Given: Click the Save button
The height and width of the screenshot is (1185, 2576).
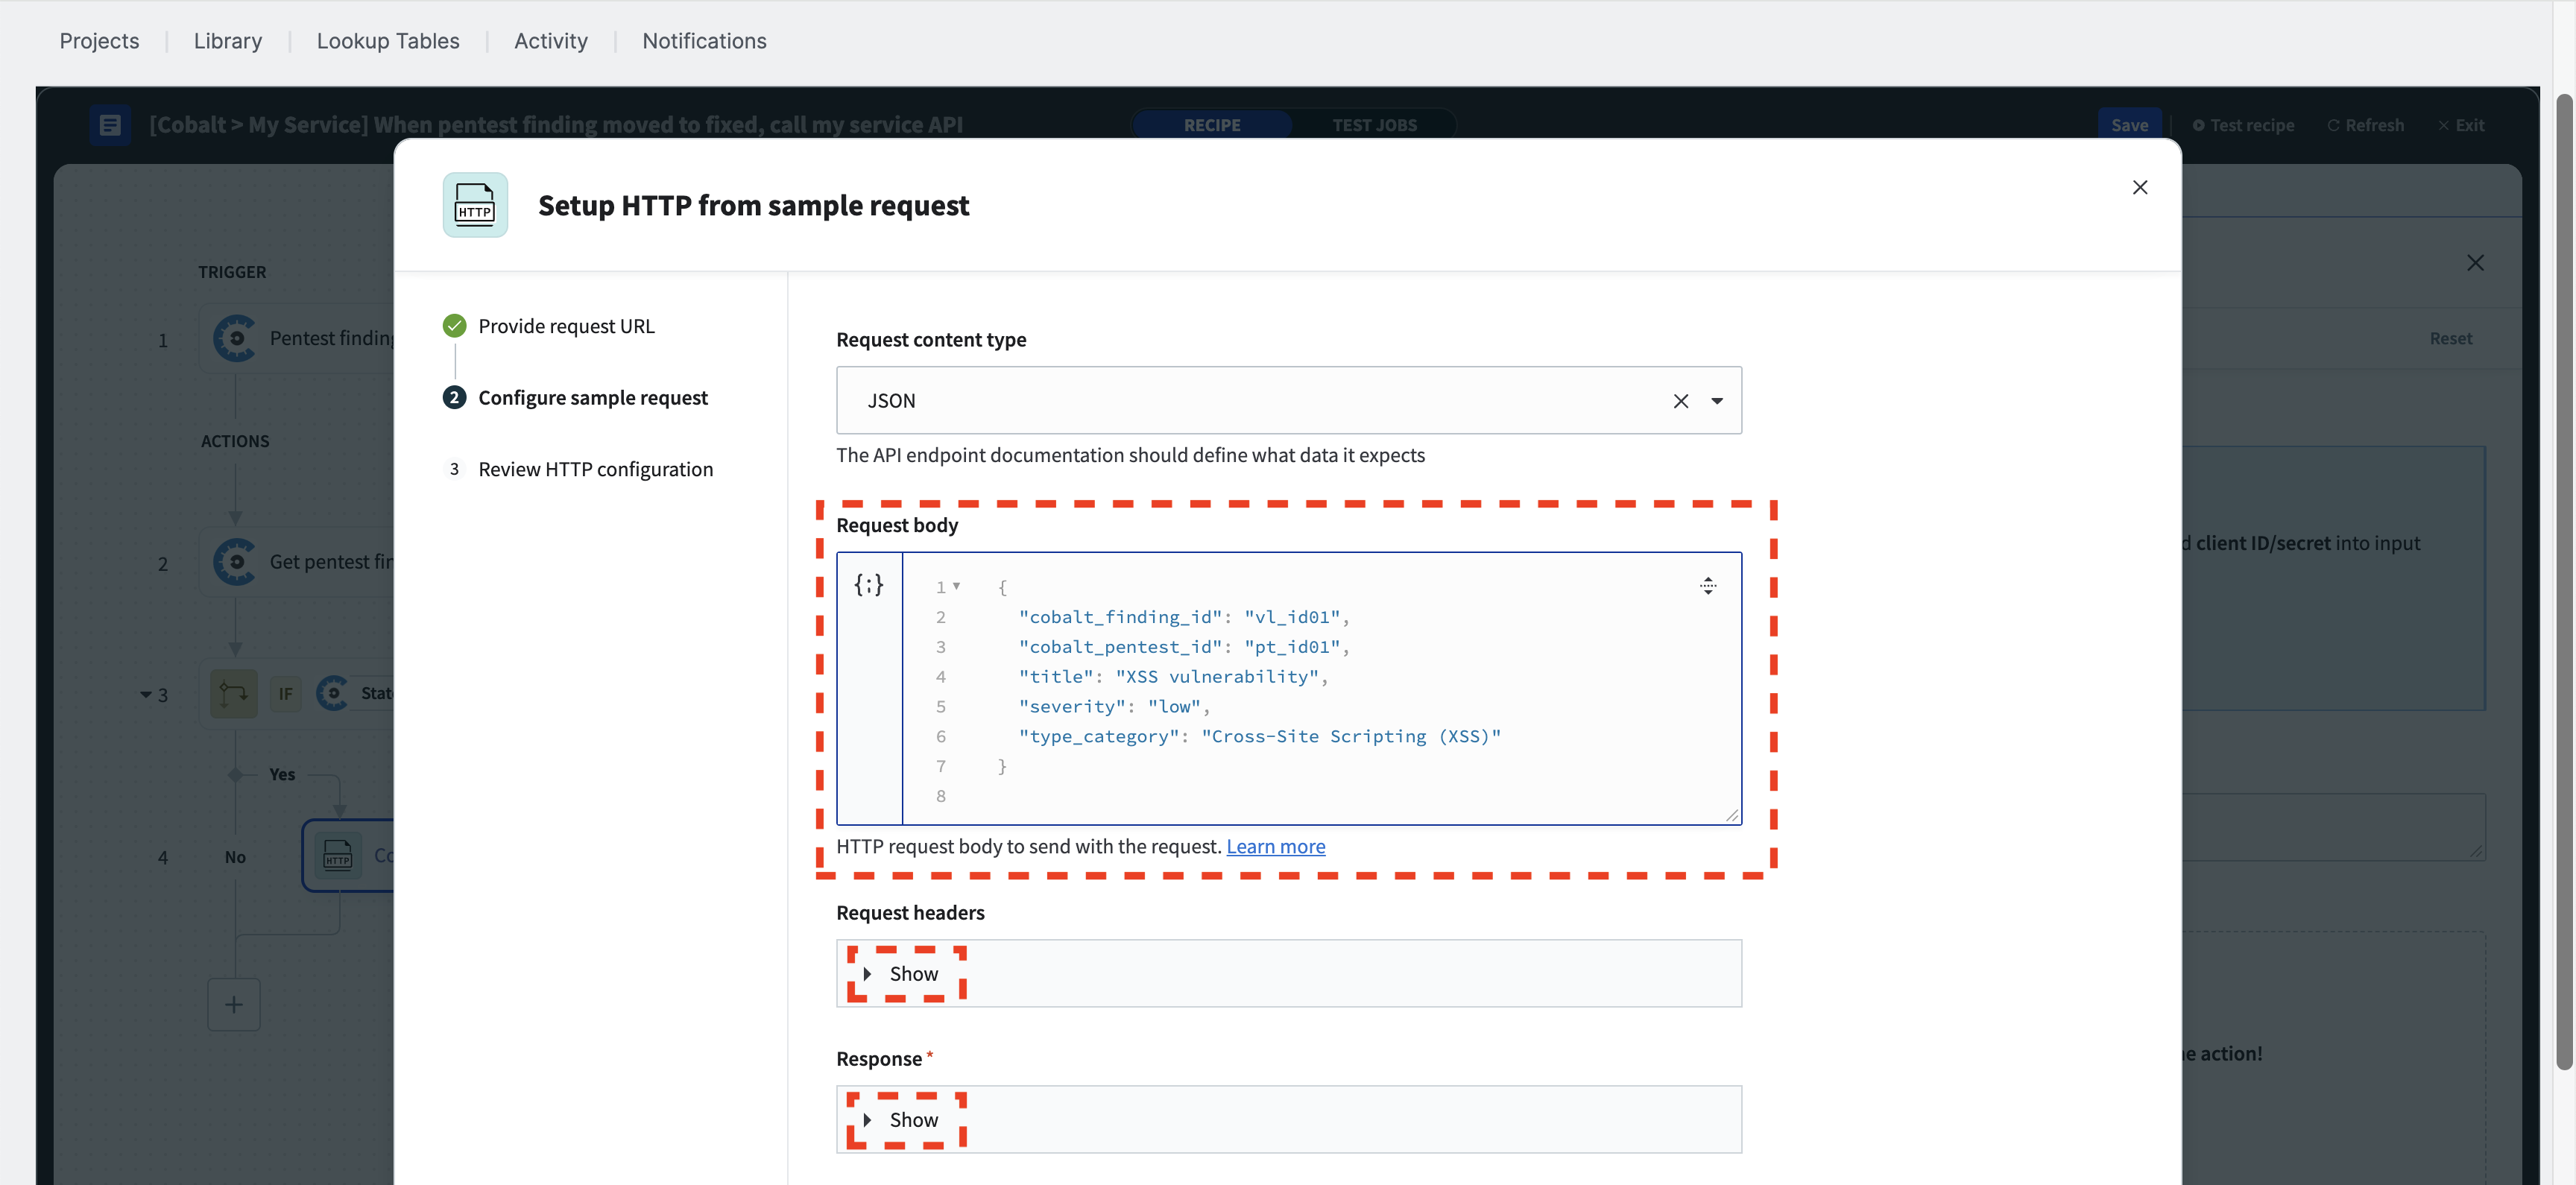Looking at the screenshot, I should pos(2129,125).
